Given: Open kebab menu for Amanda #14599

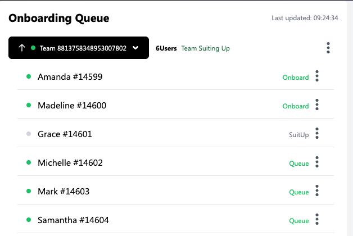Looking at the screenshot, I should 317,76.
